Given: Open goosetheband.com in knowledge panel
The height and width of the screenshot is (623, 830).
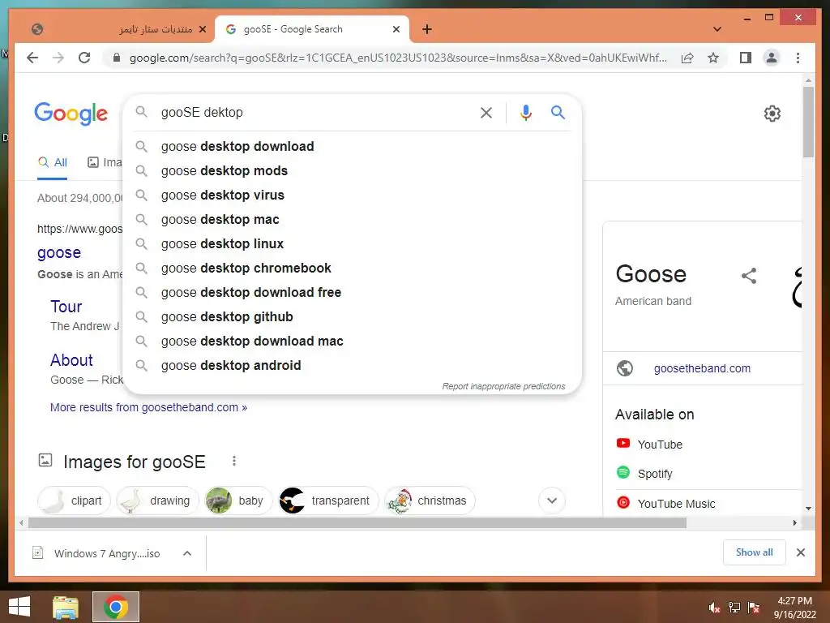Looking at the screenshot, I should [x=702, y=368].
